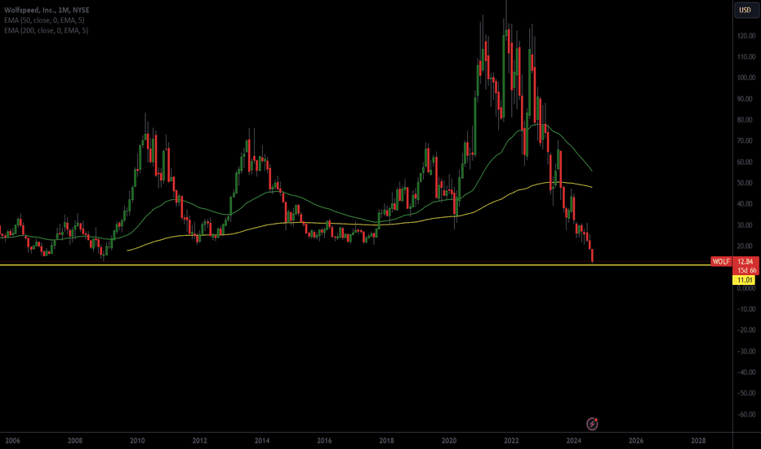Screen dimensions: 761x449
Task: Click the 2010 time axis label
Action: 137,441
